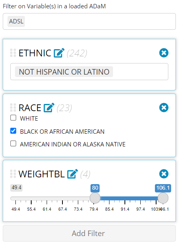Click the WEIGHTBL upper slider handle at 106.1

tap(163, 198)
